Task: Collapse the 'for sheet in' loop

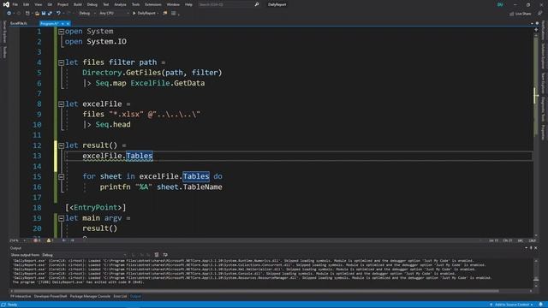Action: [61, 177]
